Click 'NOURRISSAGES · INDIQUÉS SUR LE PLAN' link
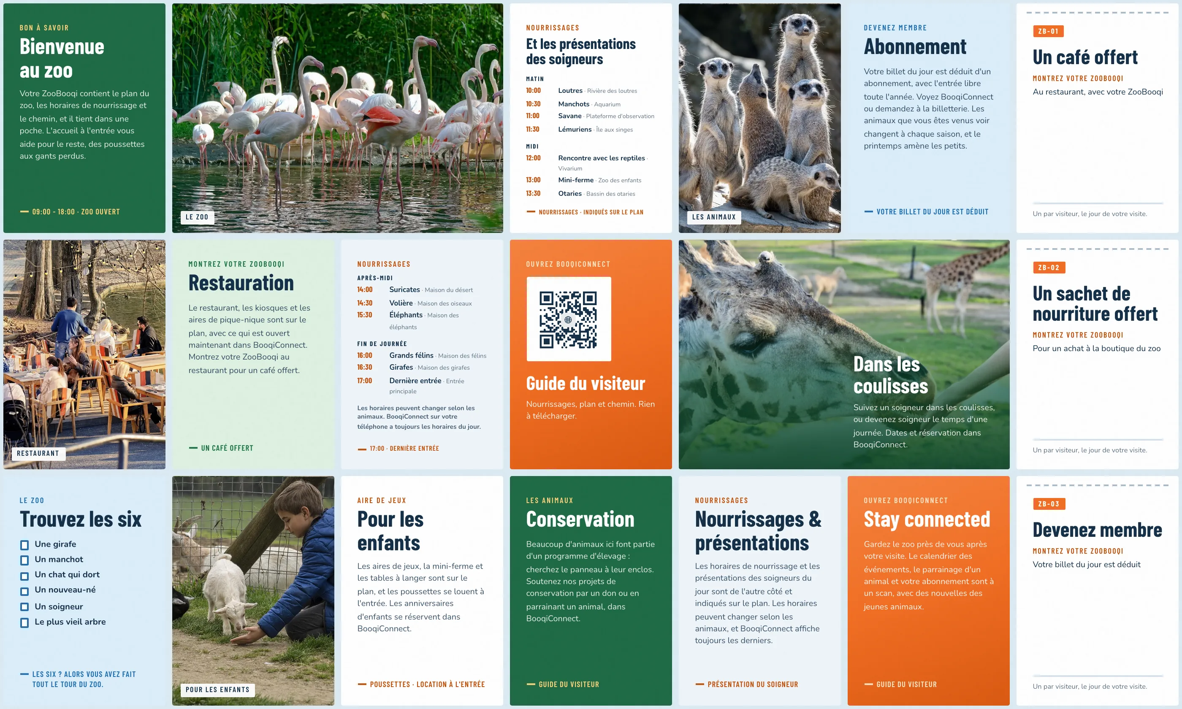The height and width of the screenshot is (709, 1182). point(591,212)
